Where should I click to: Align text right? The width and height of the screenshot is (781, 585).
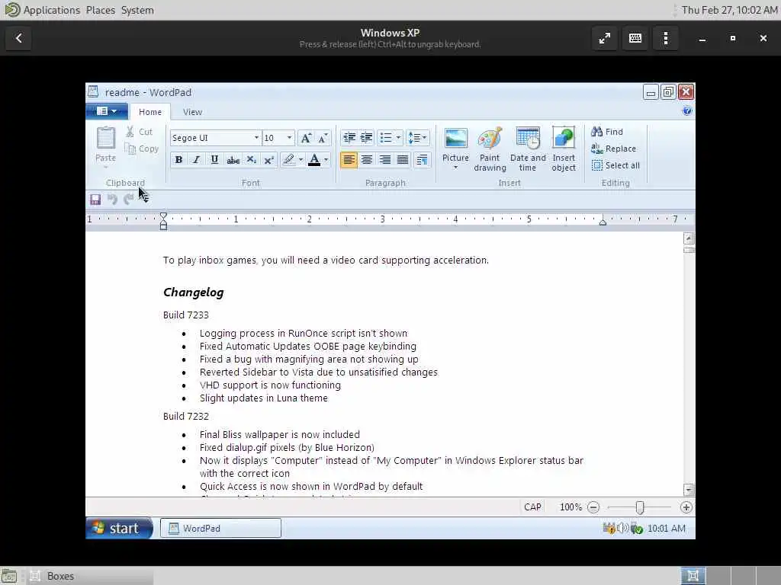coord(384,160)
